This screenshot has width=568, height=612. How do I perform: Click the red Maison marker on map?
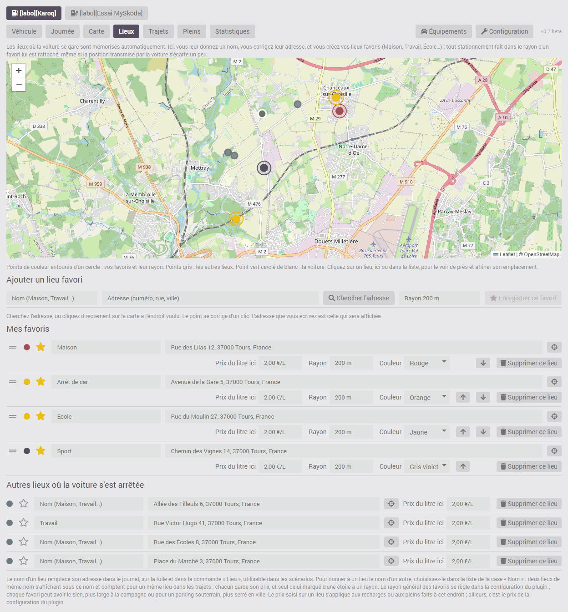(340, 111)
